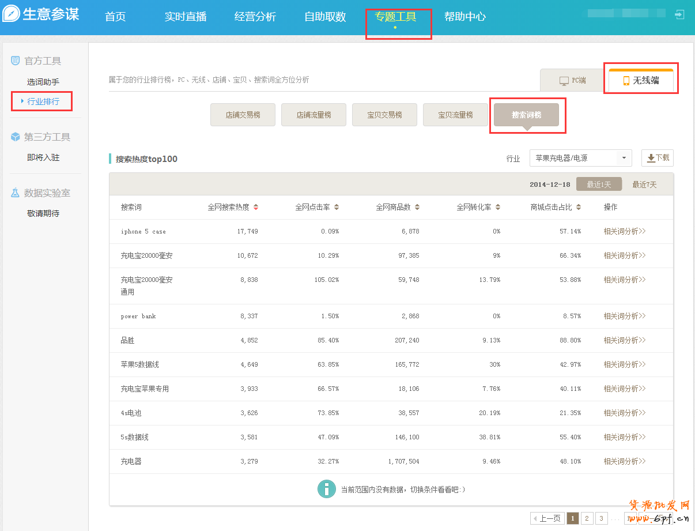Select the 店铺交易榜 ranking button

[243, 115]
